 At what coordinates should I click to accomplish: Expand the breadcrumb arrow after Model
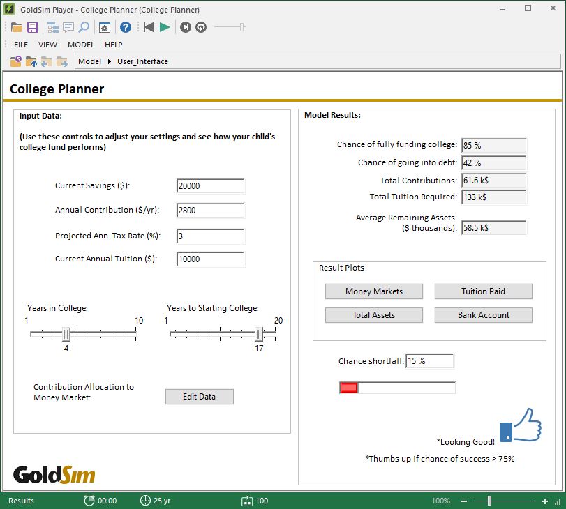[x=110, y=61]
